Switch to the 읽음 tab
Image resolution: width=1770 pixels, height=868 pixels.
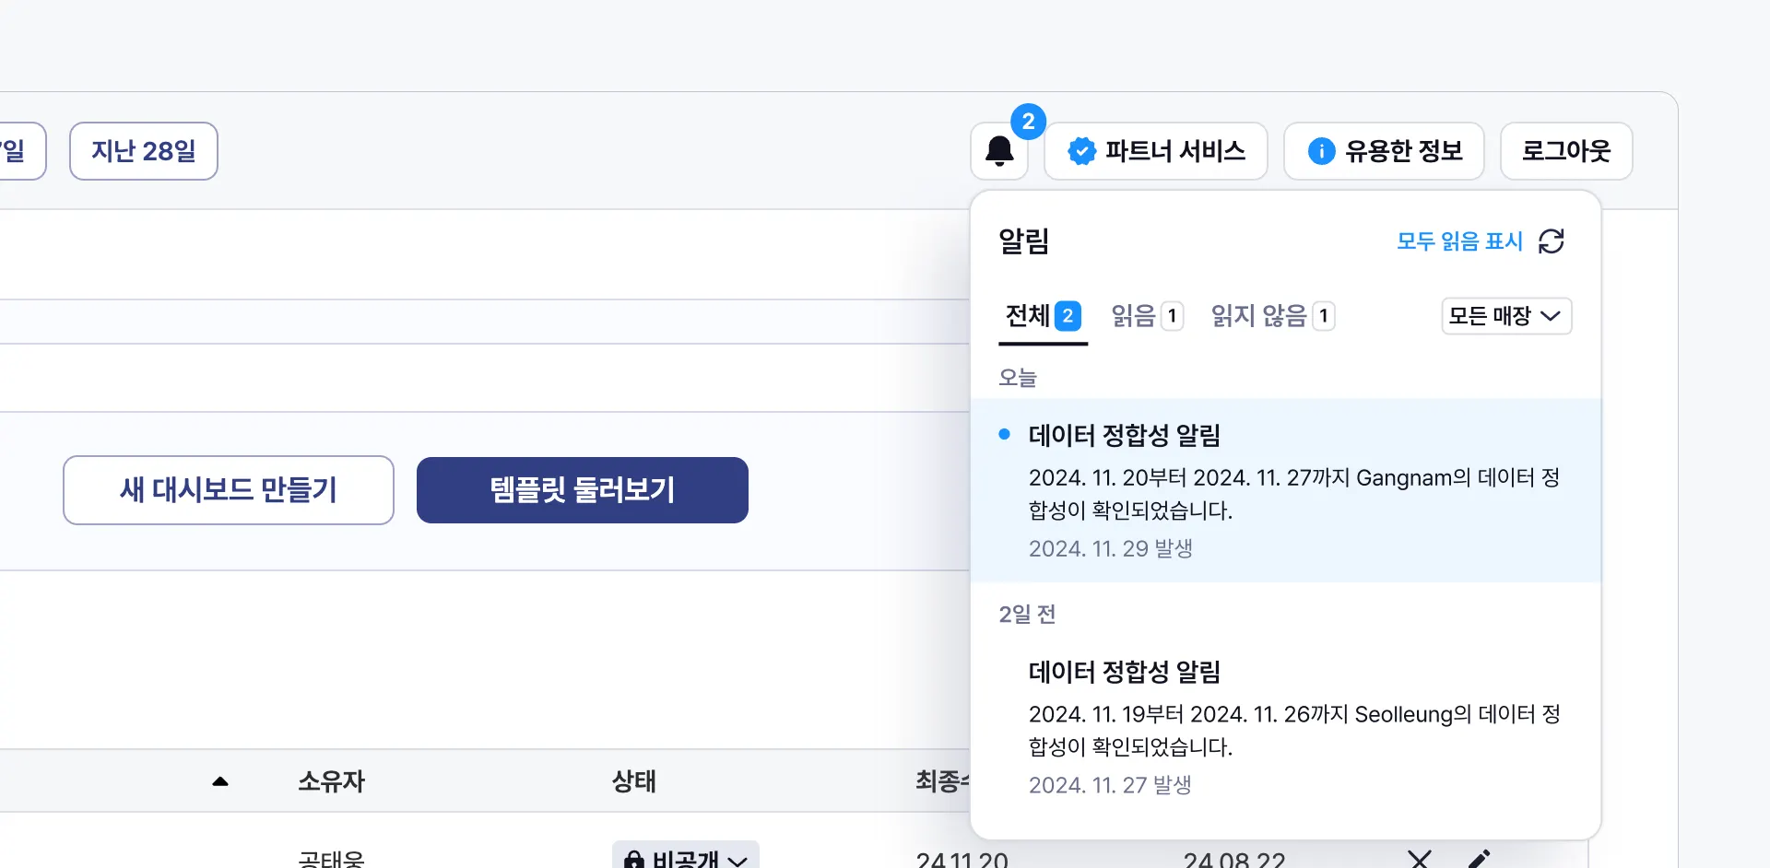click(x=1146, y=316)
